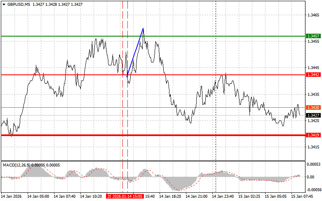This screenshot has width=322, height=201.
Task: Click the 14 Jan 21:00 time label
Action: point(196,196)
